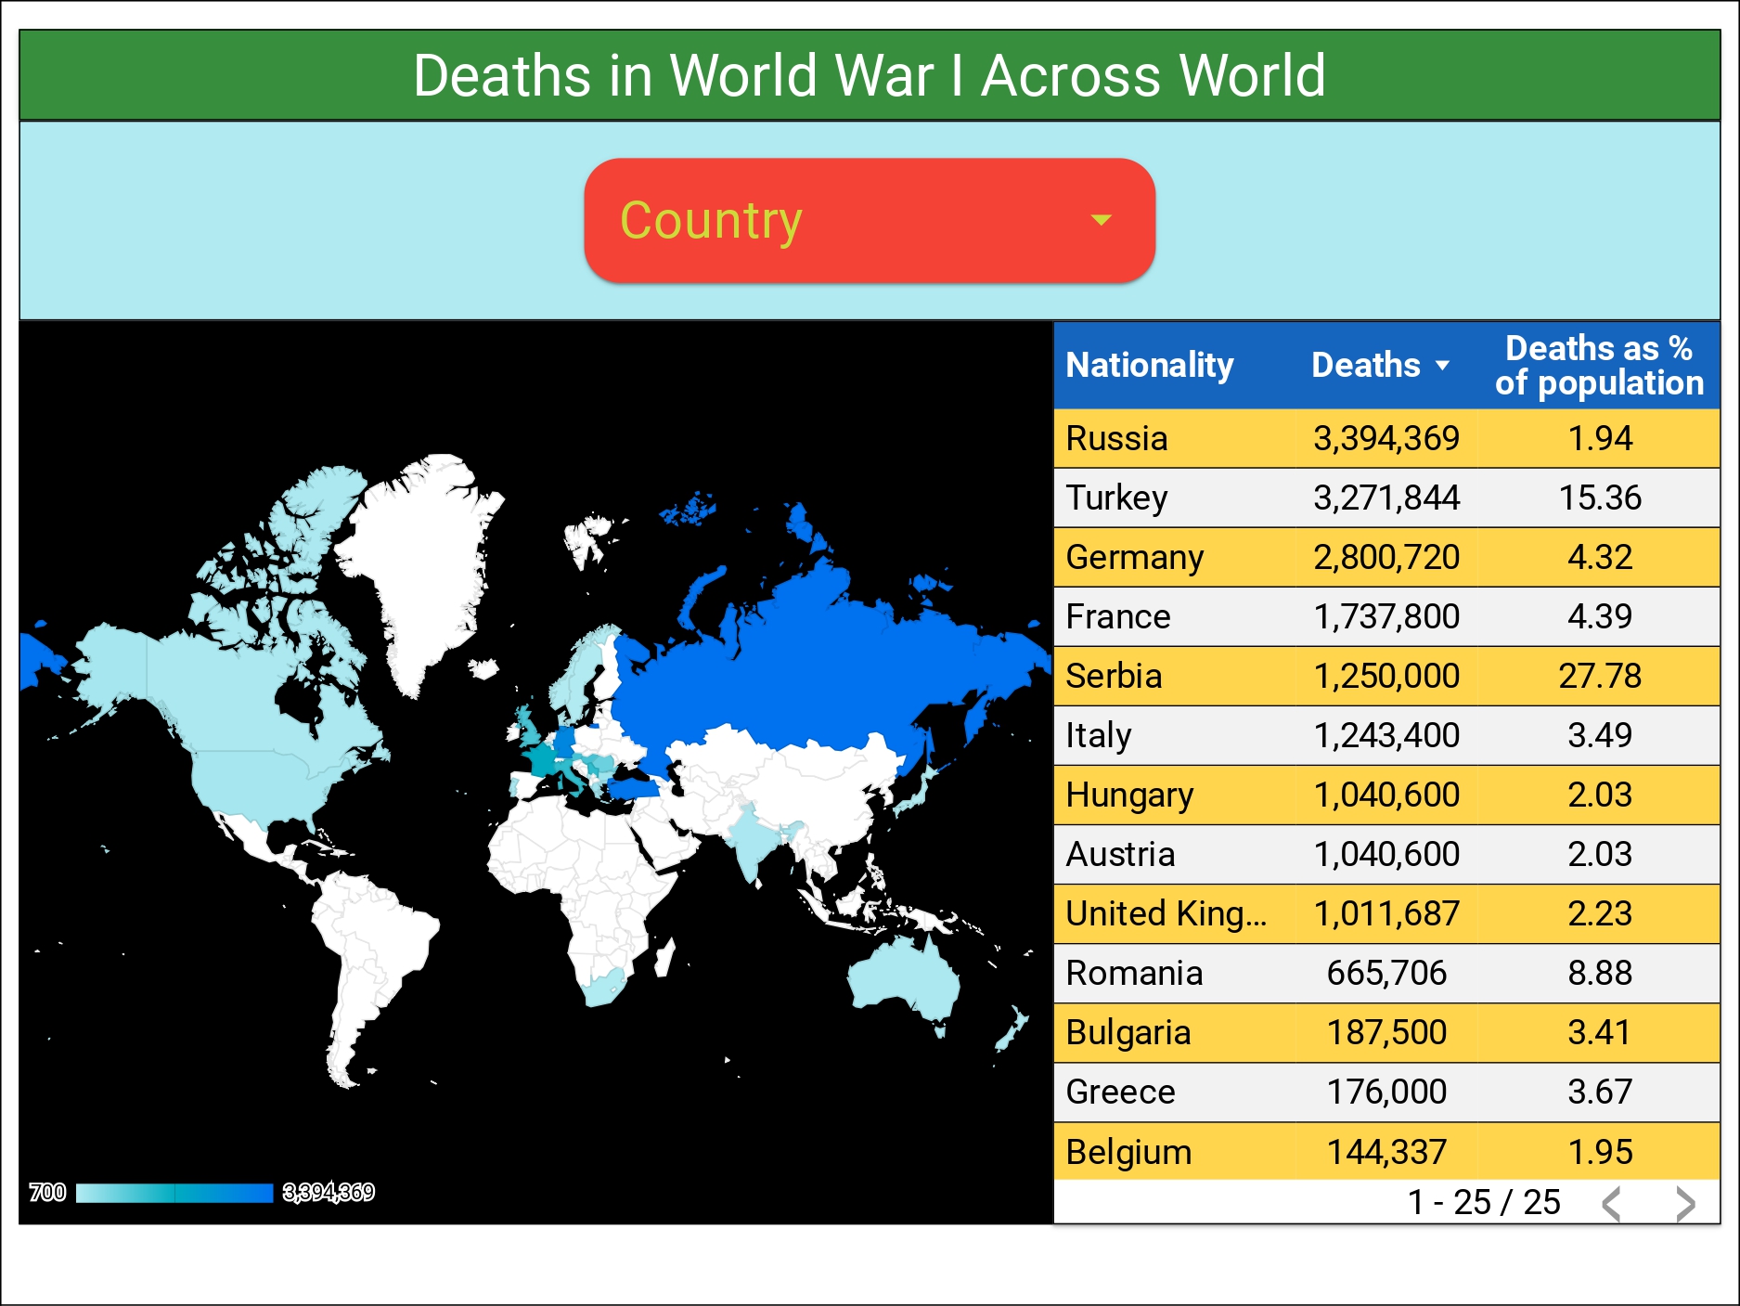Click the Deaths in World War I title
This screenshot has width=1740, height=1306.
tap(870, 75)
